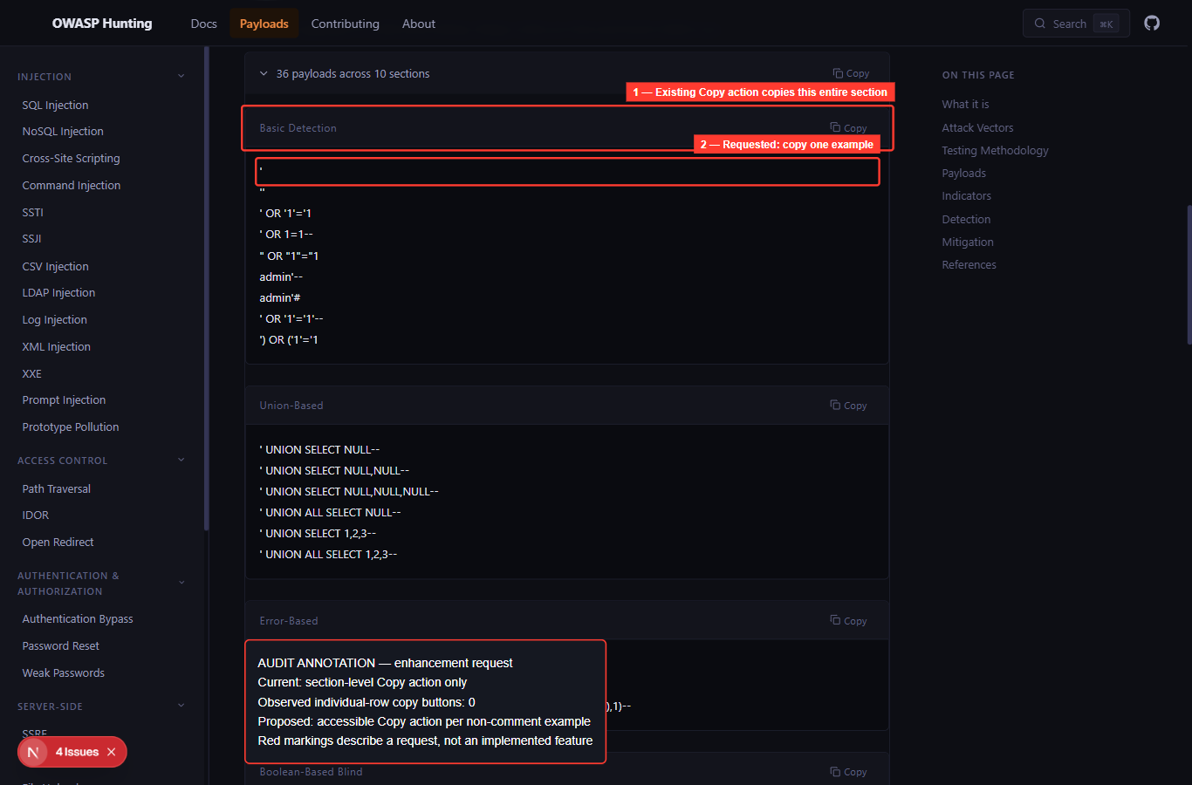Jump to References section
This screenshot has height=785, width=1192.
969,264
